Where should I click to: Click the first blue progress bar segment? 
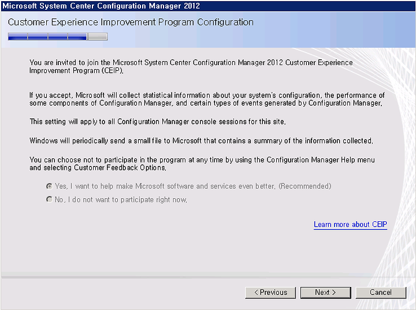click(x=18, y=36)
